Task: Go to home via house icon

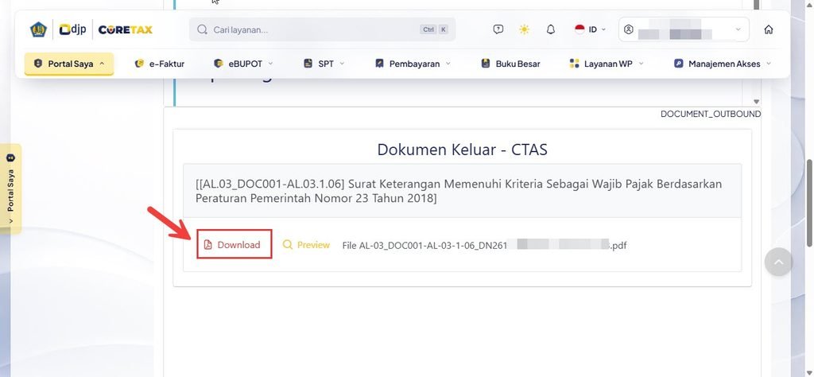Action: pyautogui.click(x=769, y=29)
